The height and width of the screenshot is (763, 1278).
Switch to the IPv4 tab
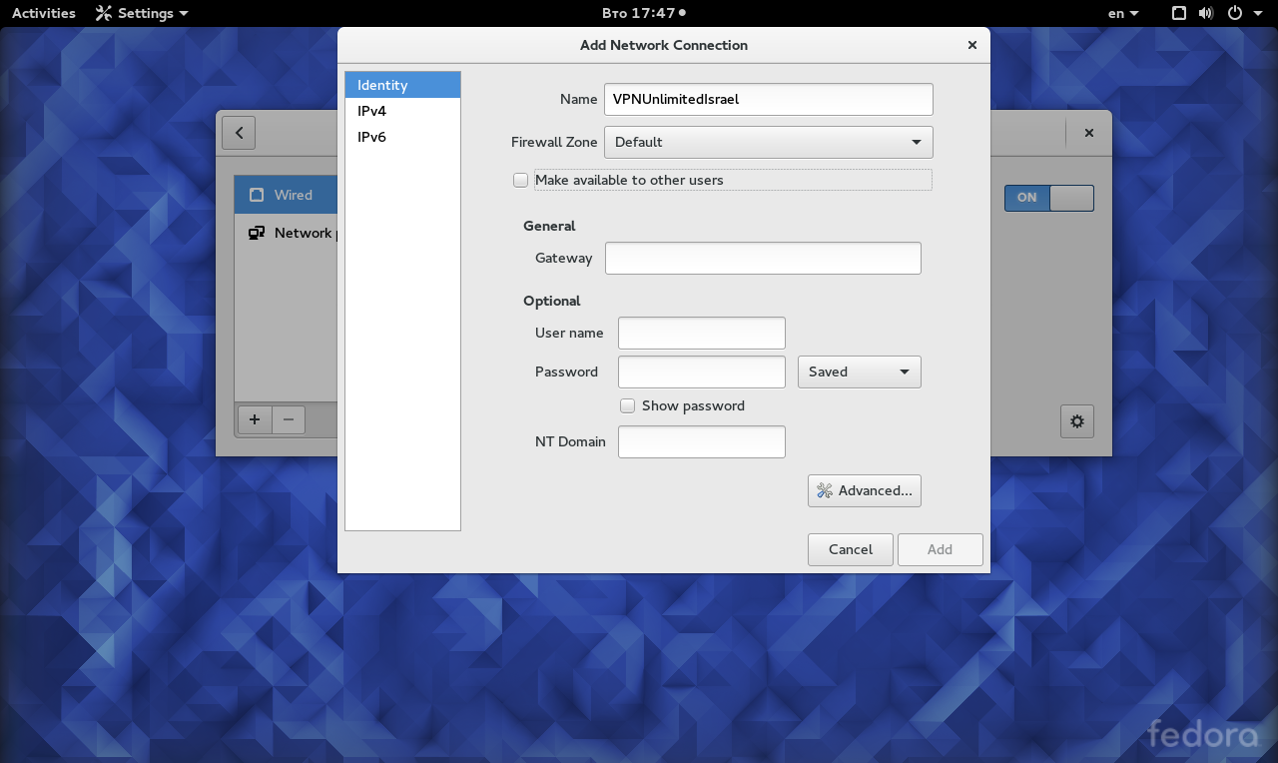coord(403,111)
